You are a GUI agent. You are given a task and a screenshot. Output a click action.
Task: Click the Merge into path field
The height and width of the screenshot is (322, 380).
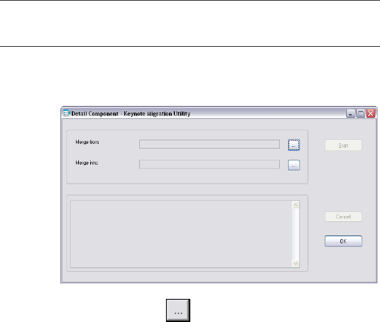click(209, 165)
